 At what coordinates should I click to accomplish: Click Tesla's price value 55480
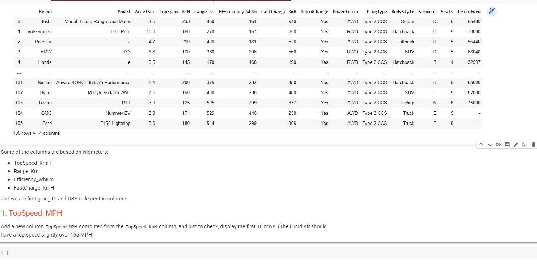[x=474, y=22]
